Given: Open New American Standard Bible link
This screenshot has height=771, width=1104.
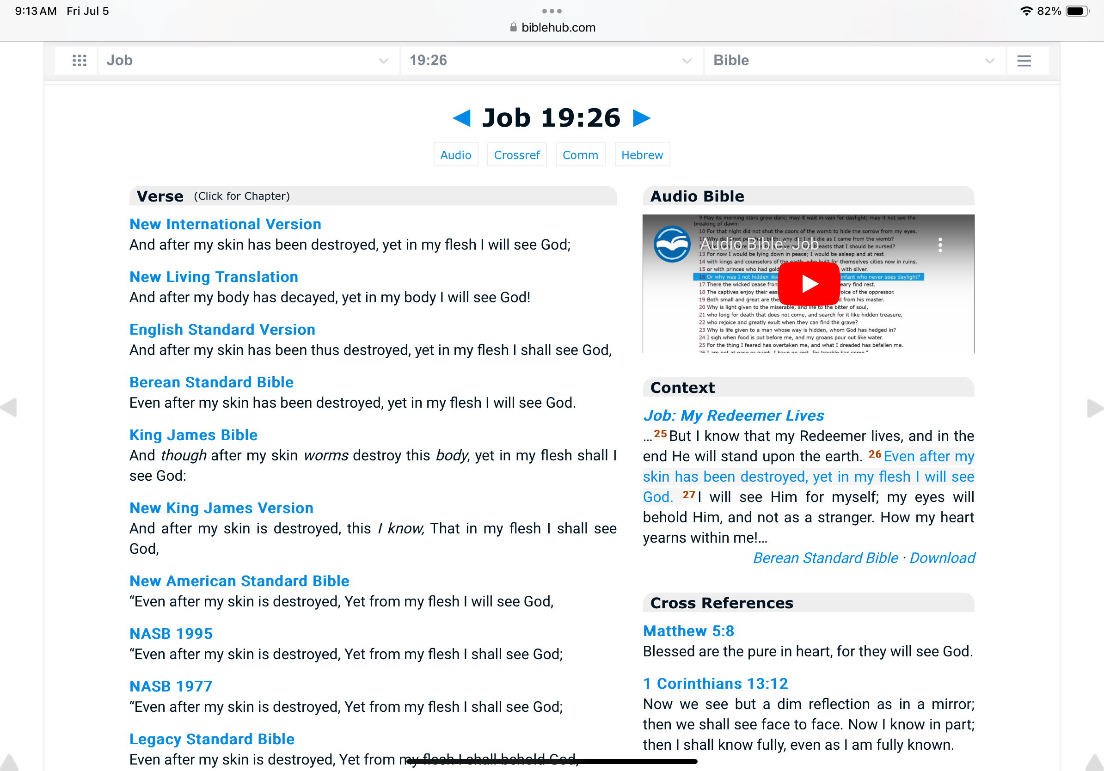Looking at the screenshot, I should pos(239,581).
